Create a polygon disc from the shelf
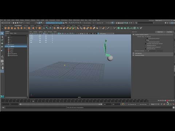 [25, 28]
